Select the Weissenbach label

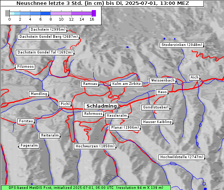pyautogui.click(x=163, y=80)
